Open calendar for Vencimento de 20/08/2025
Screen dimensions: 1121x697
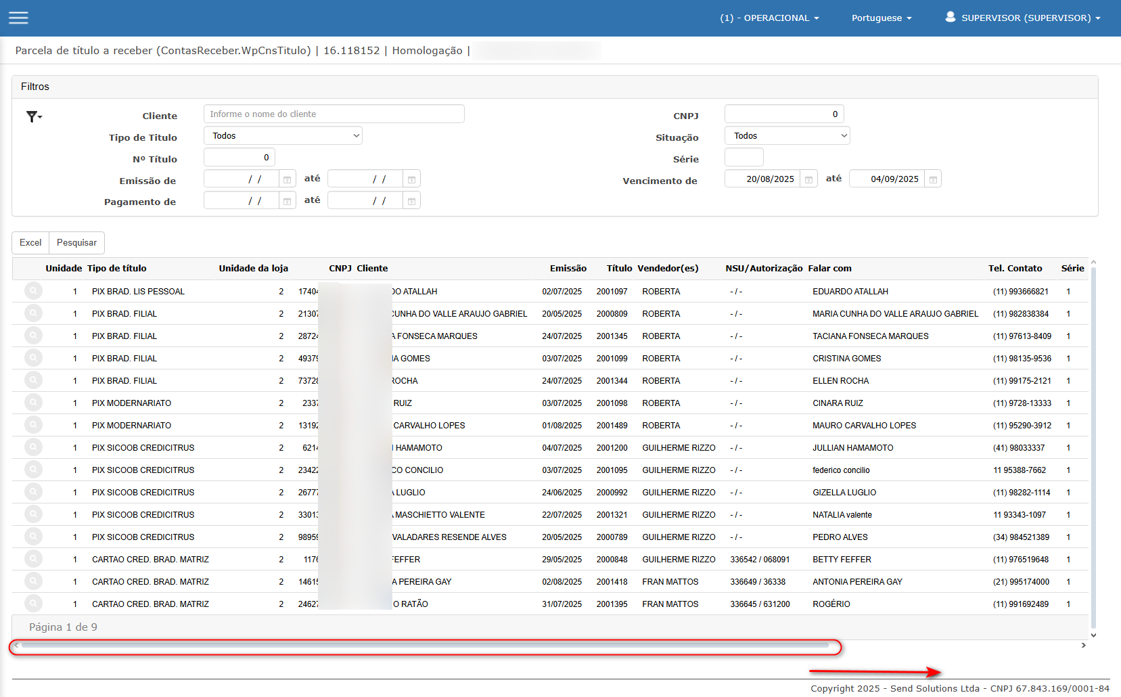coord(808,179)
